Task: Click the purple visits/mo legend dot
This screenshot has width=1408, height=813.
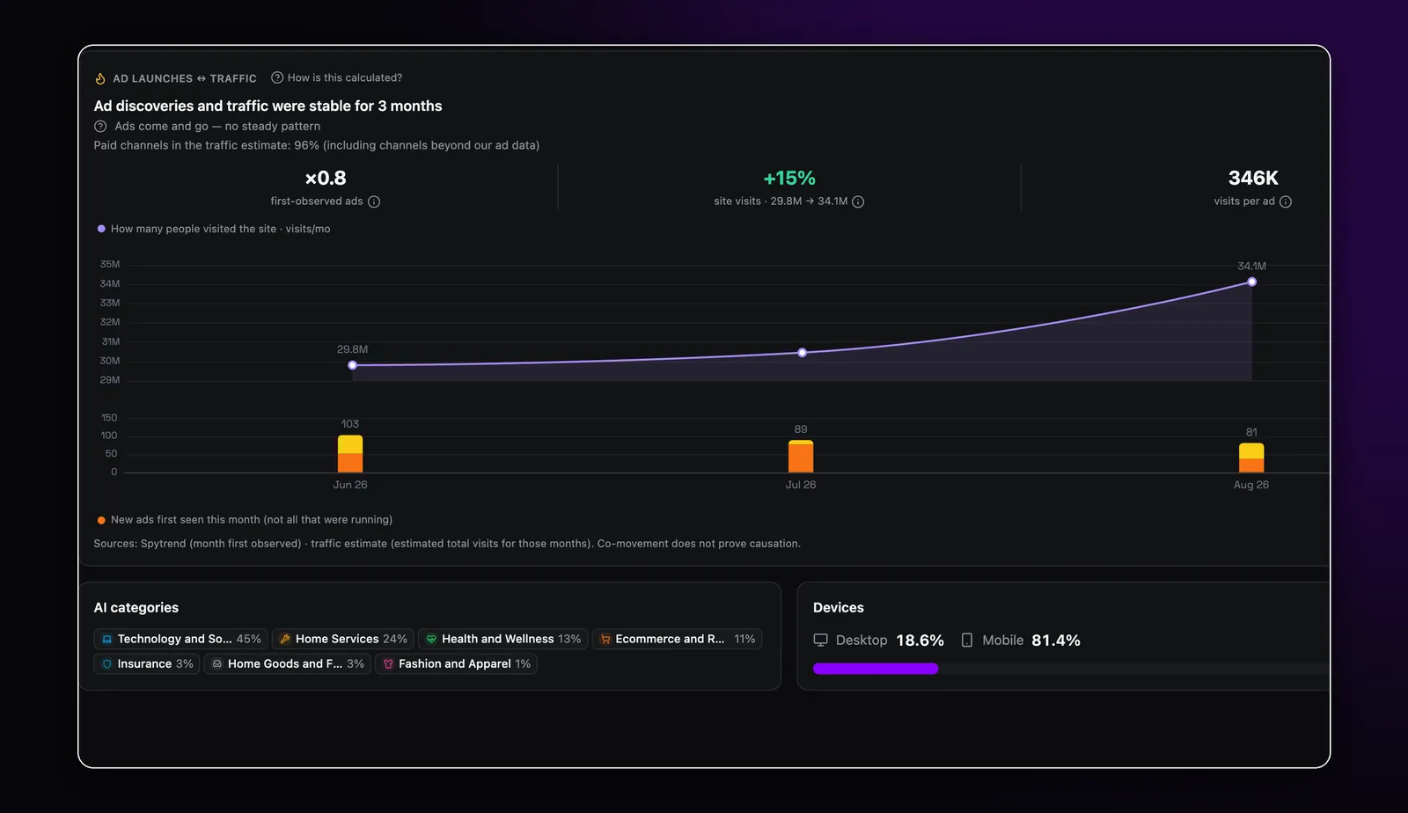Action: (101, 229)
